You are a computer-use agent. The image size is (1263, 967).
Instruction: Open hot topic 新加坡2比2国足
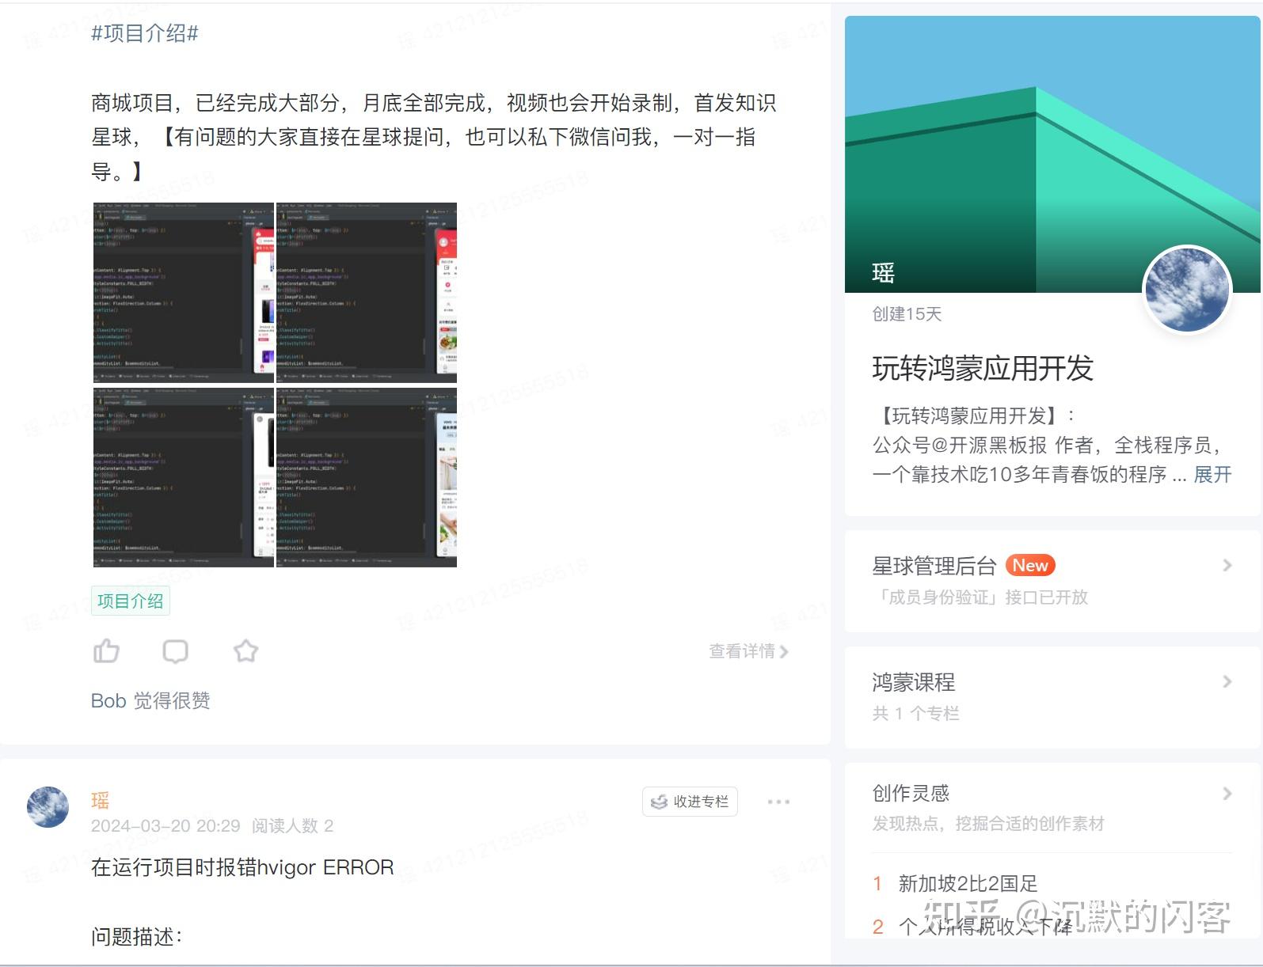pyautogui.click(x=968, y=883)
